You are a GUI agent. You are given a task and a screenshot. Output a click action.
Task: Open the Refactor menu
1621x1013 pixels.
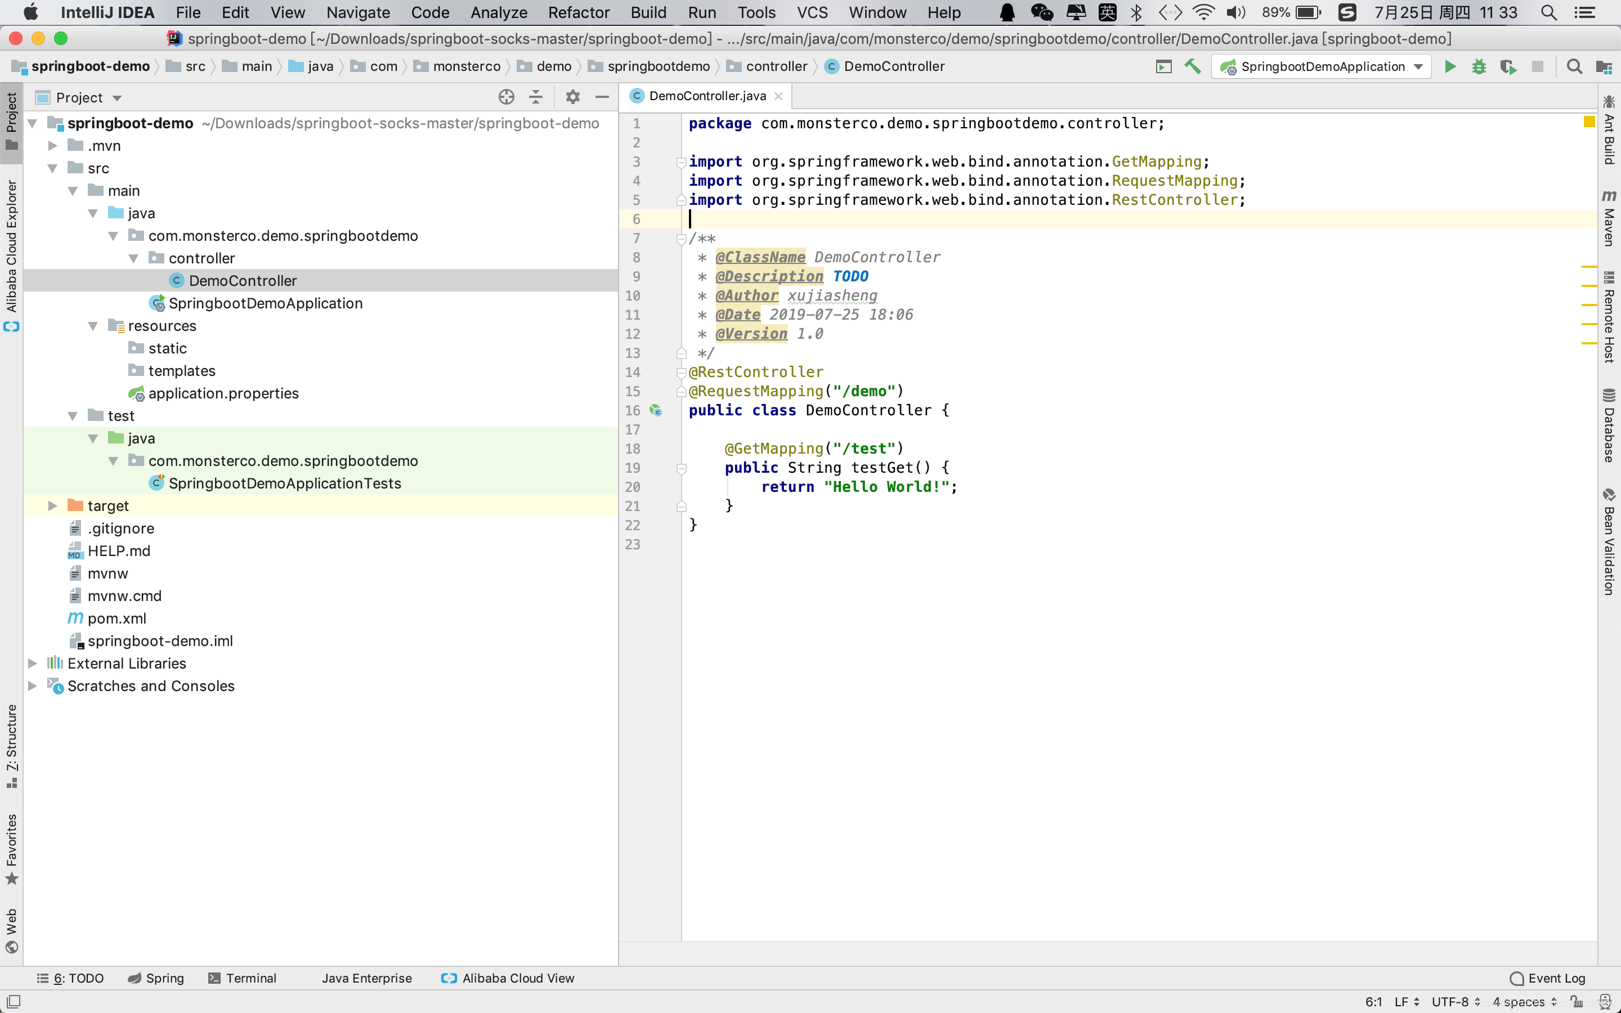click(x=579, y=12)
